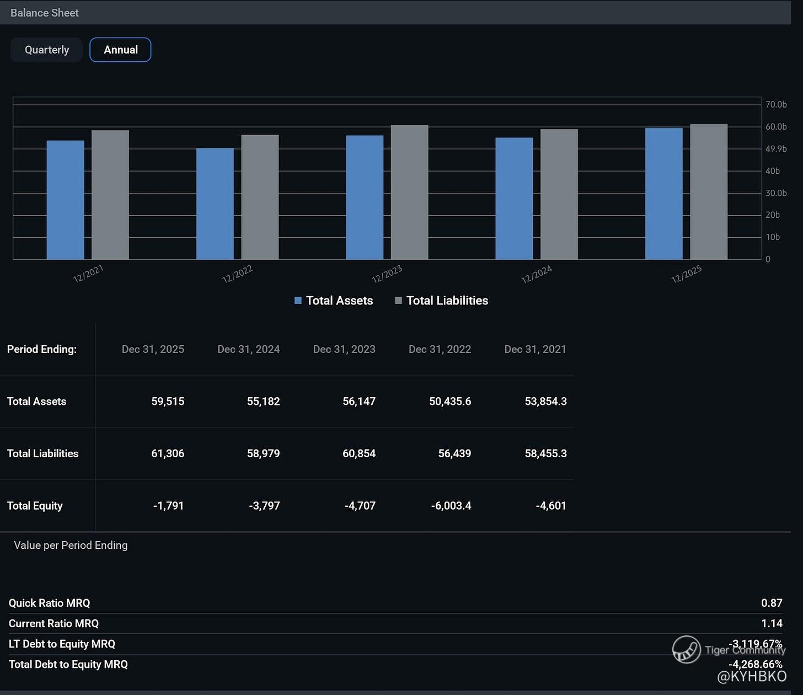Click the Total Assets row label in table
The width and height of the screenshot is (803, 695).
pos(36,402)
